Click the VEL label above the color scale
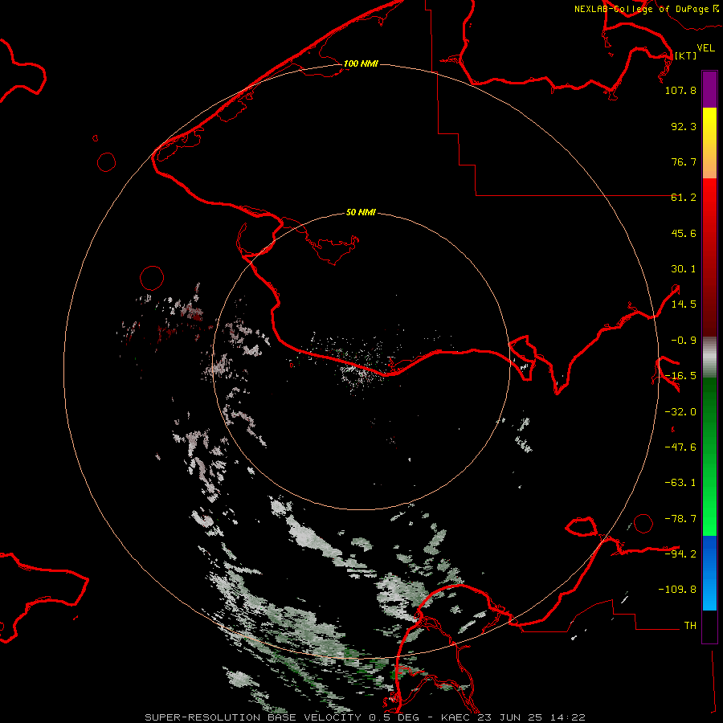The height and width of the screenshot is (723, 723). pos(705,48)
